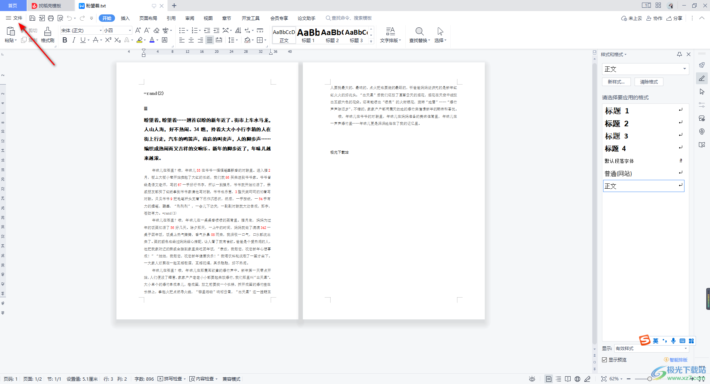Open Print Preview icon
710x384 pixels.
point(60,18)
